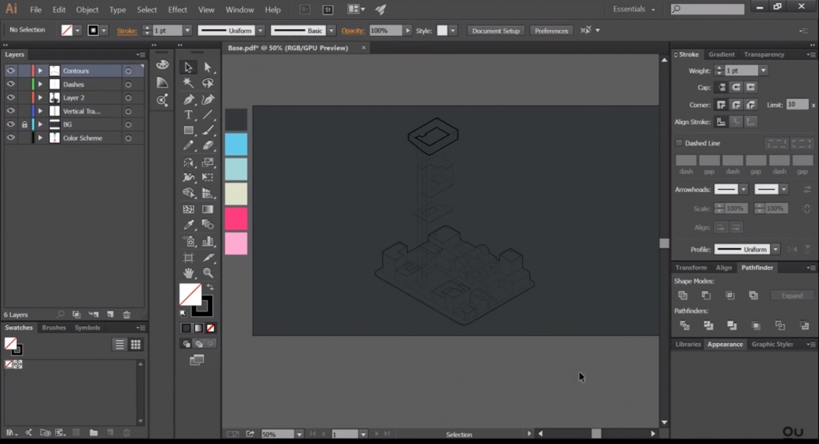The height and width of the screenshot is (444, 819).
Task: Select the Pen tool
Action: click(x=187, y=99)
